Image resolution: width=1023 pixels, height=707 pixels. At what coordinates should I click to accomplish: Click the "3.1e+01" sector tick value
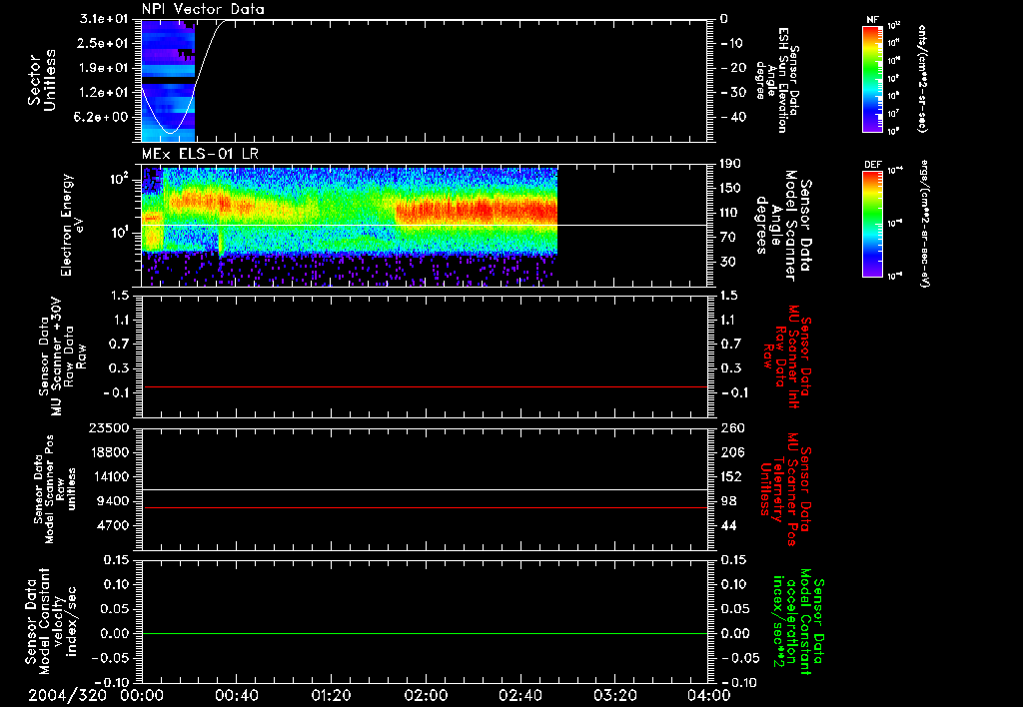click(x=103, y=19)
